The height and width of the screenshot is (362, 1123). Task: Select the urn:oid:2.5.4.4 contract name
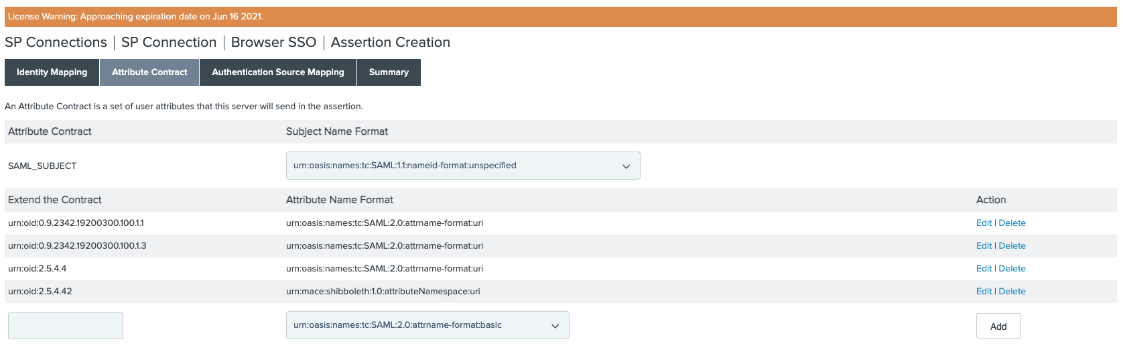coord(38,269)
